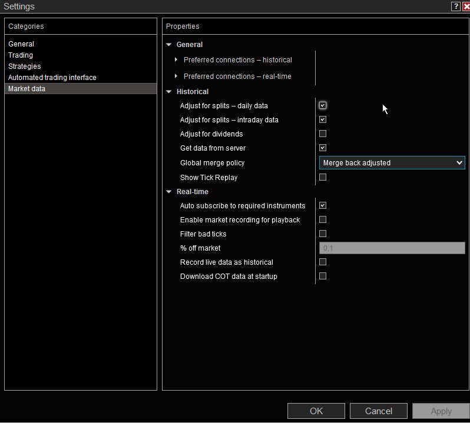Expand Preferred connections – real-time

(176, 76)
